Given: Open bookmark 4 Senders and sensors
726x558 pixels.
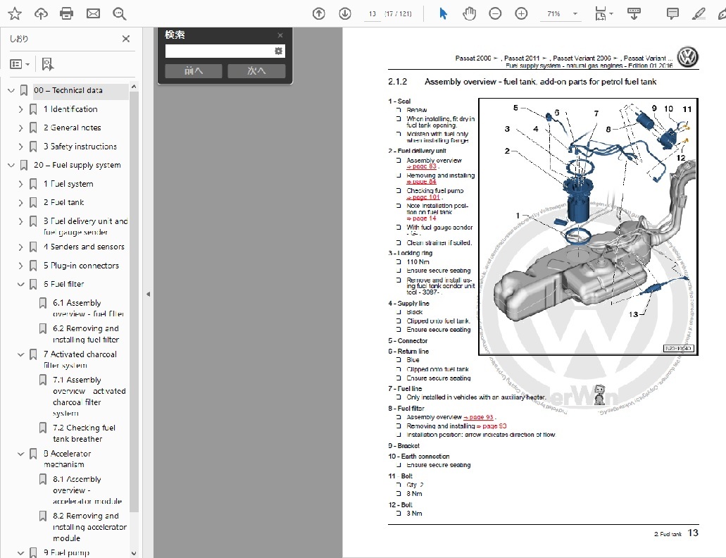Looking at the screenshot, I should click(x=84, y=247).
